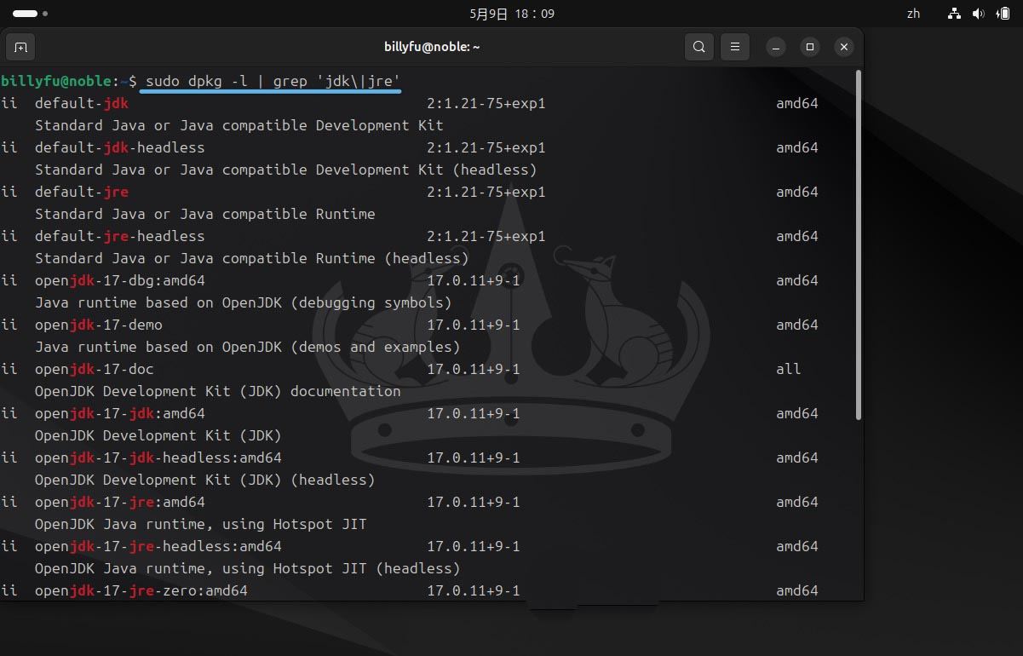Click the openjdk-17-doc package entry

[94, 369]
